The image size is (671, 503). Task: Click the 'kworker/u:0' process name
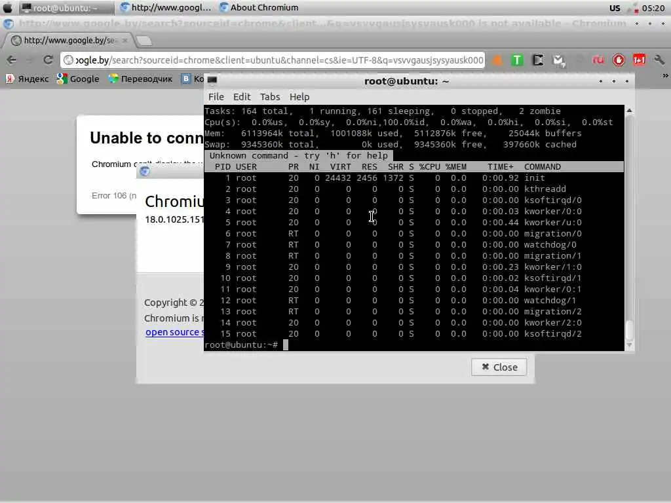click(553, 223)
